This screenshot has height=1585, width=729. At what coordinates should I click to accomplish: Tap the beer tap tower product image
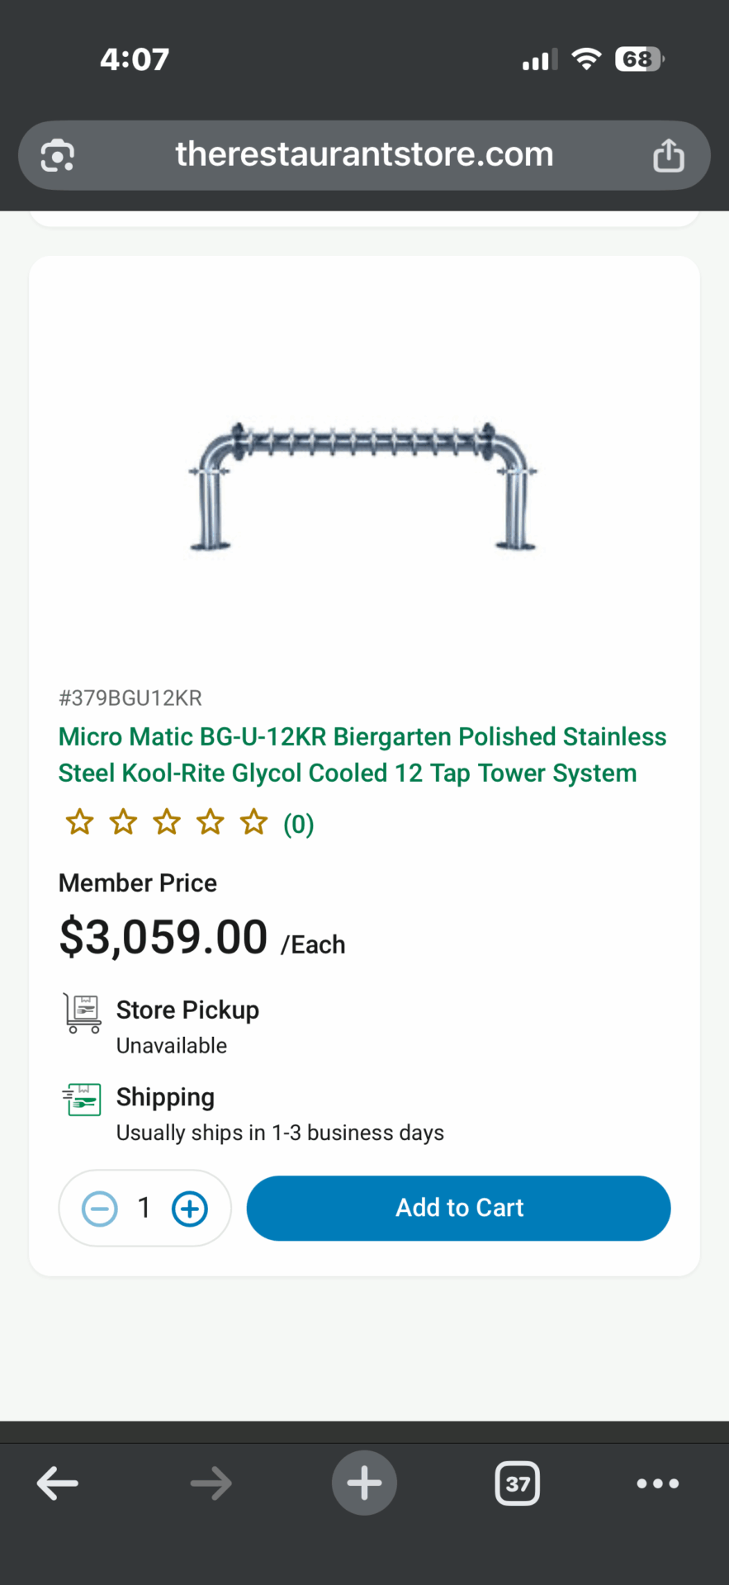364,487
